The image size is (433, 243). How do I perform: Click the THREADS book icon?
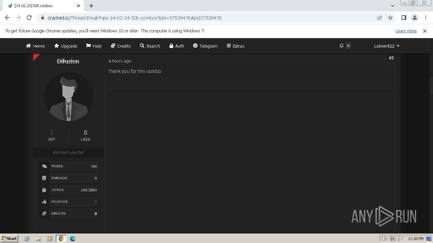pos(44,178)
